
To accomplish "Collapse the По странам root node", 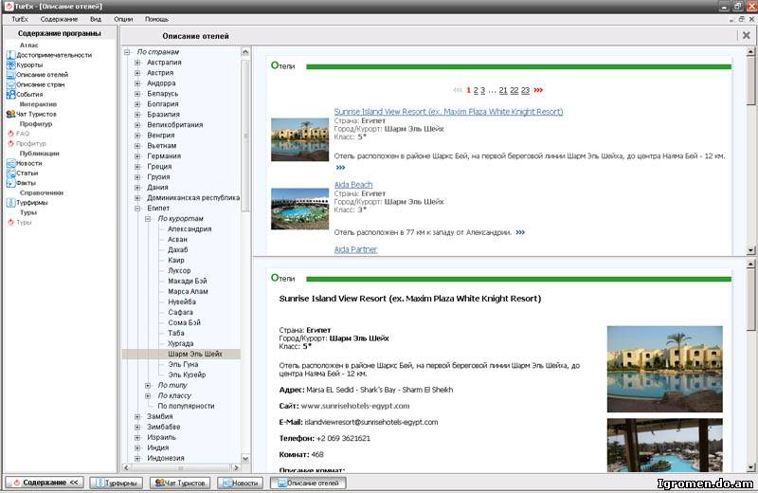I will [x=127, y=52].
